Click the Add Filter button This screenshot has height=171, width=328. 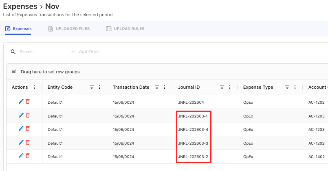click(x=85, y=52)
